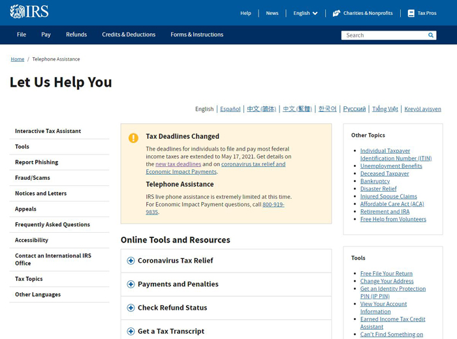Image resolution: width=457 pixels, height=339 pixels.
Task: Open Individual Taxpayer Identification Number link
Action: point(396,155)
